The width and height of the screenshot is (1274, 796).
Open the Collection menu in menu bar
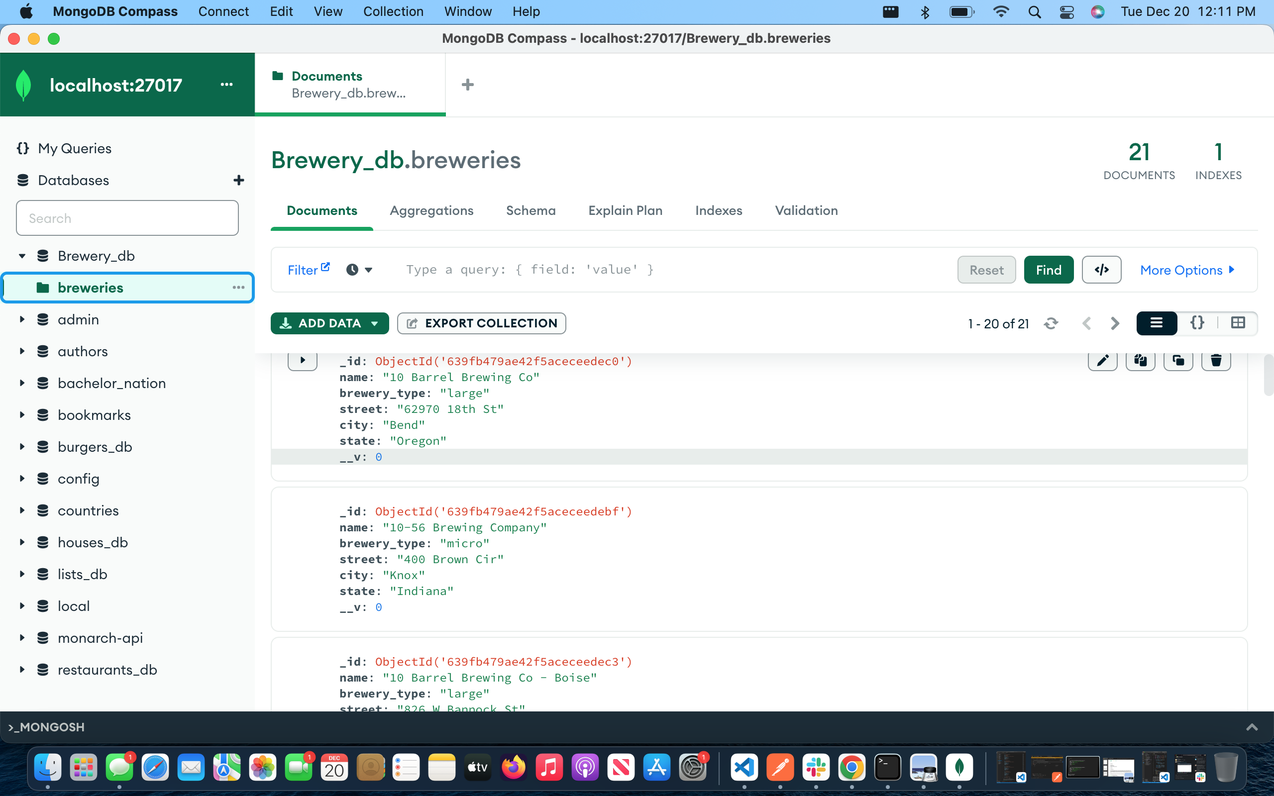tap(393, 11)
